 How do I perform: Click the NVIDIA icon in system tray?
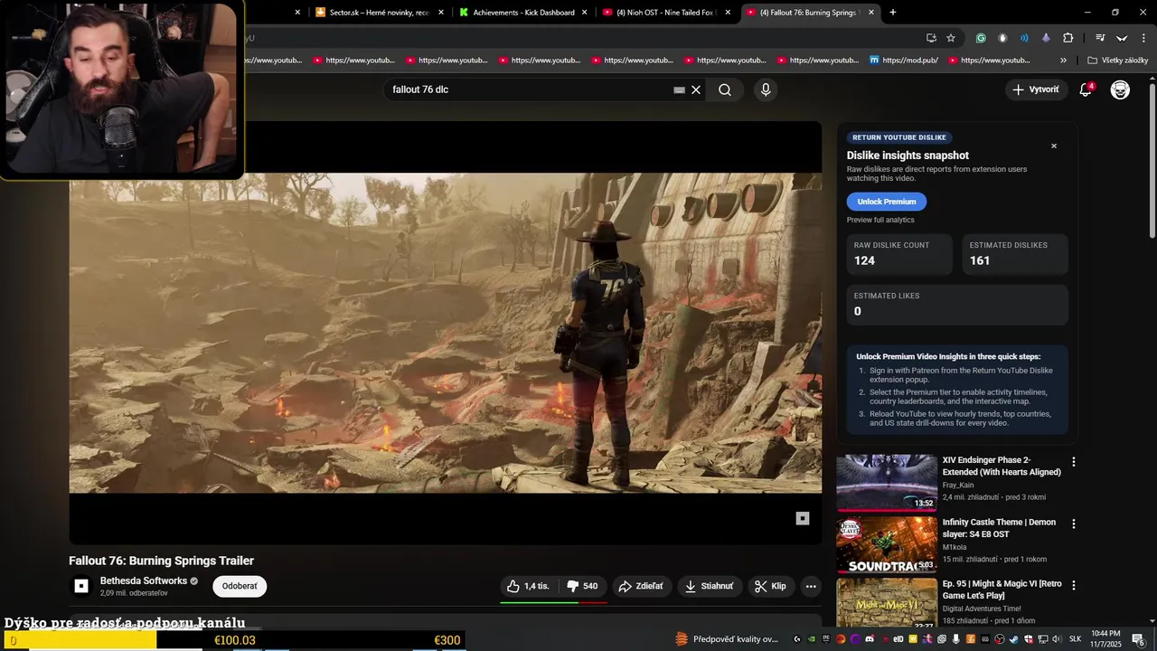click(812, 639)
